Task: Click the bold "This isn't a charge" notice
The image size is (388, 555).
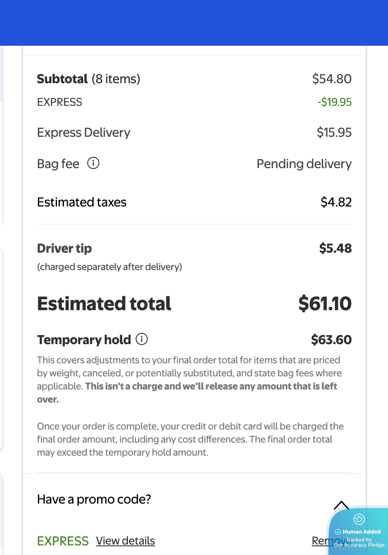Action: coord(187,393)
